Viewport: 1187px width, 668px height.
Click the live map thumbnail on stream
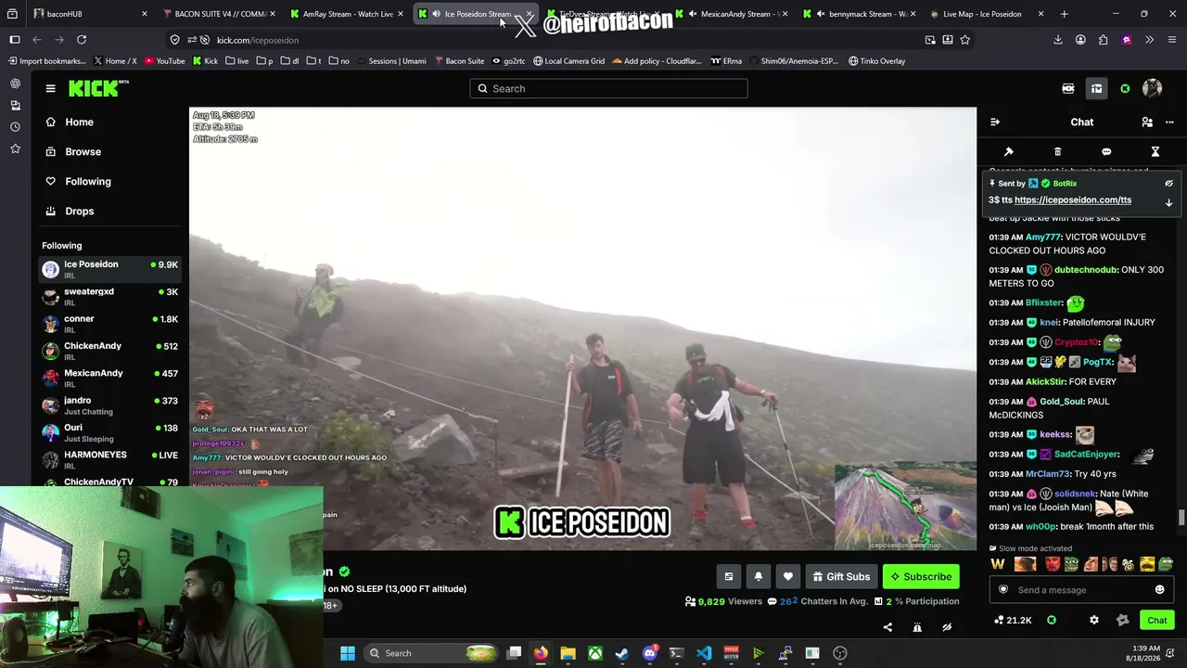905,506
